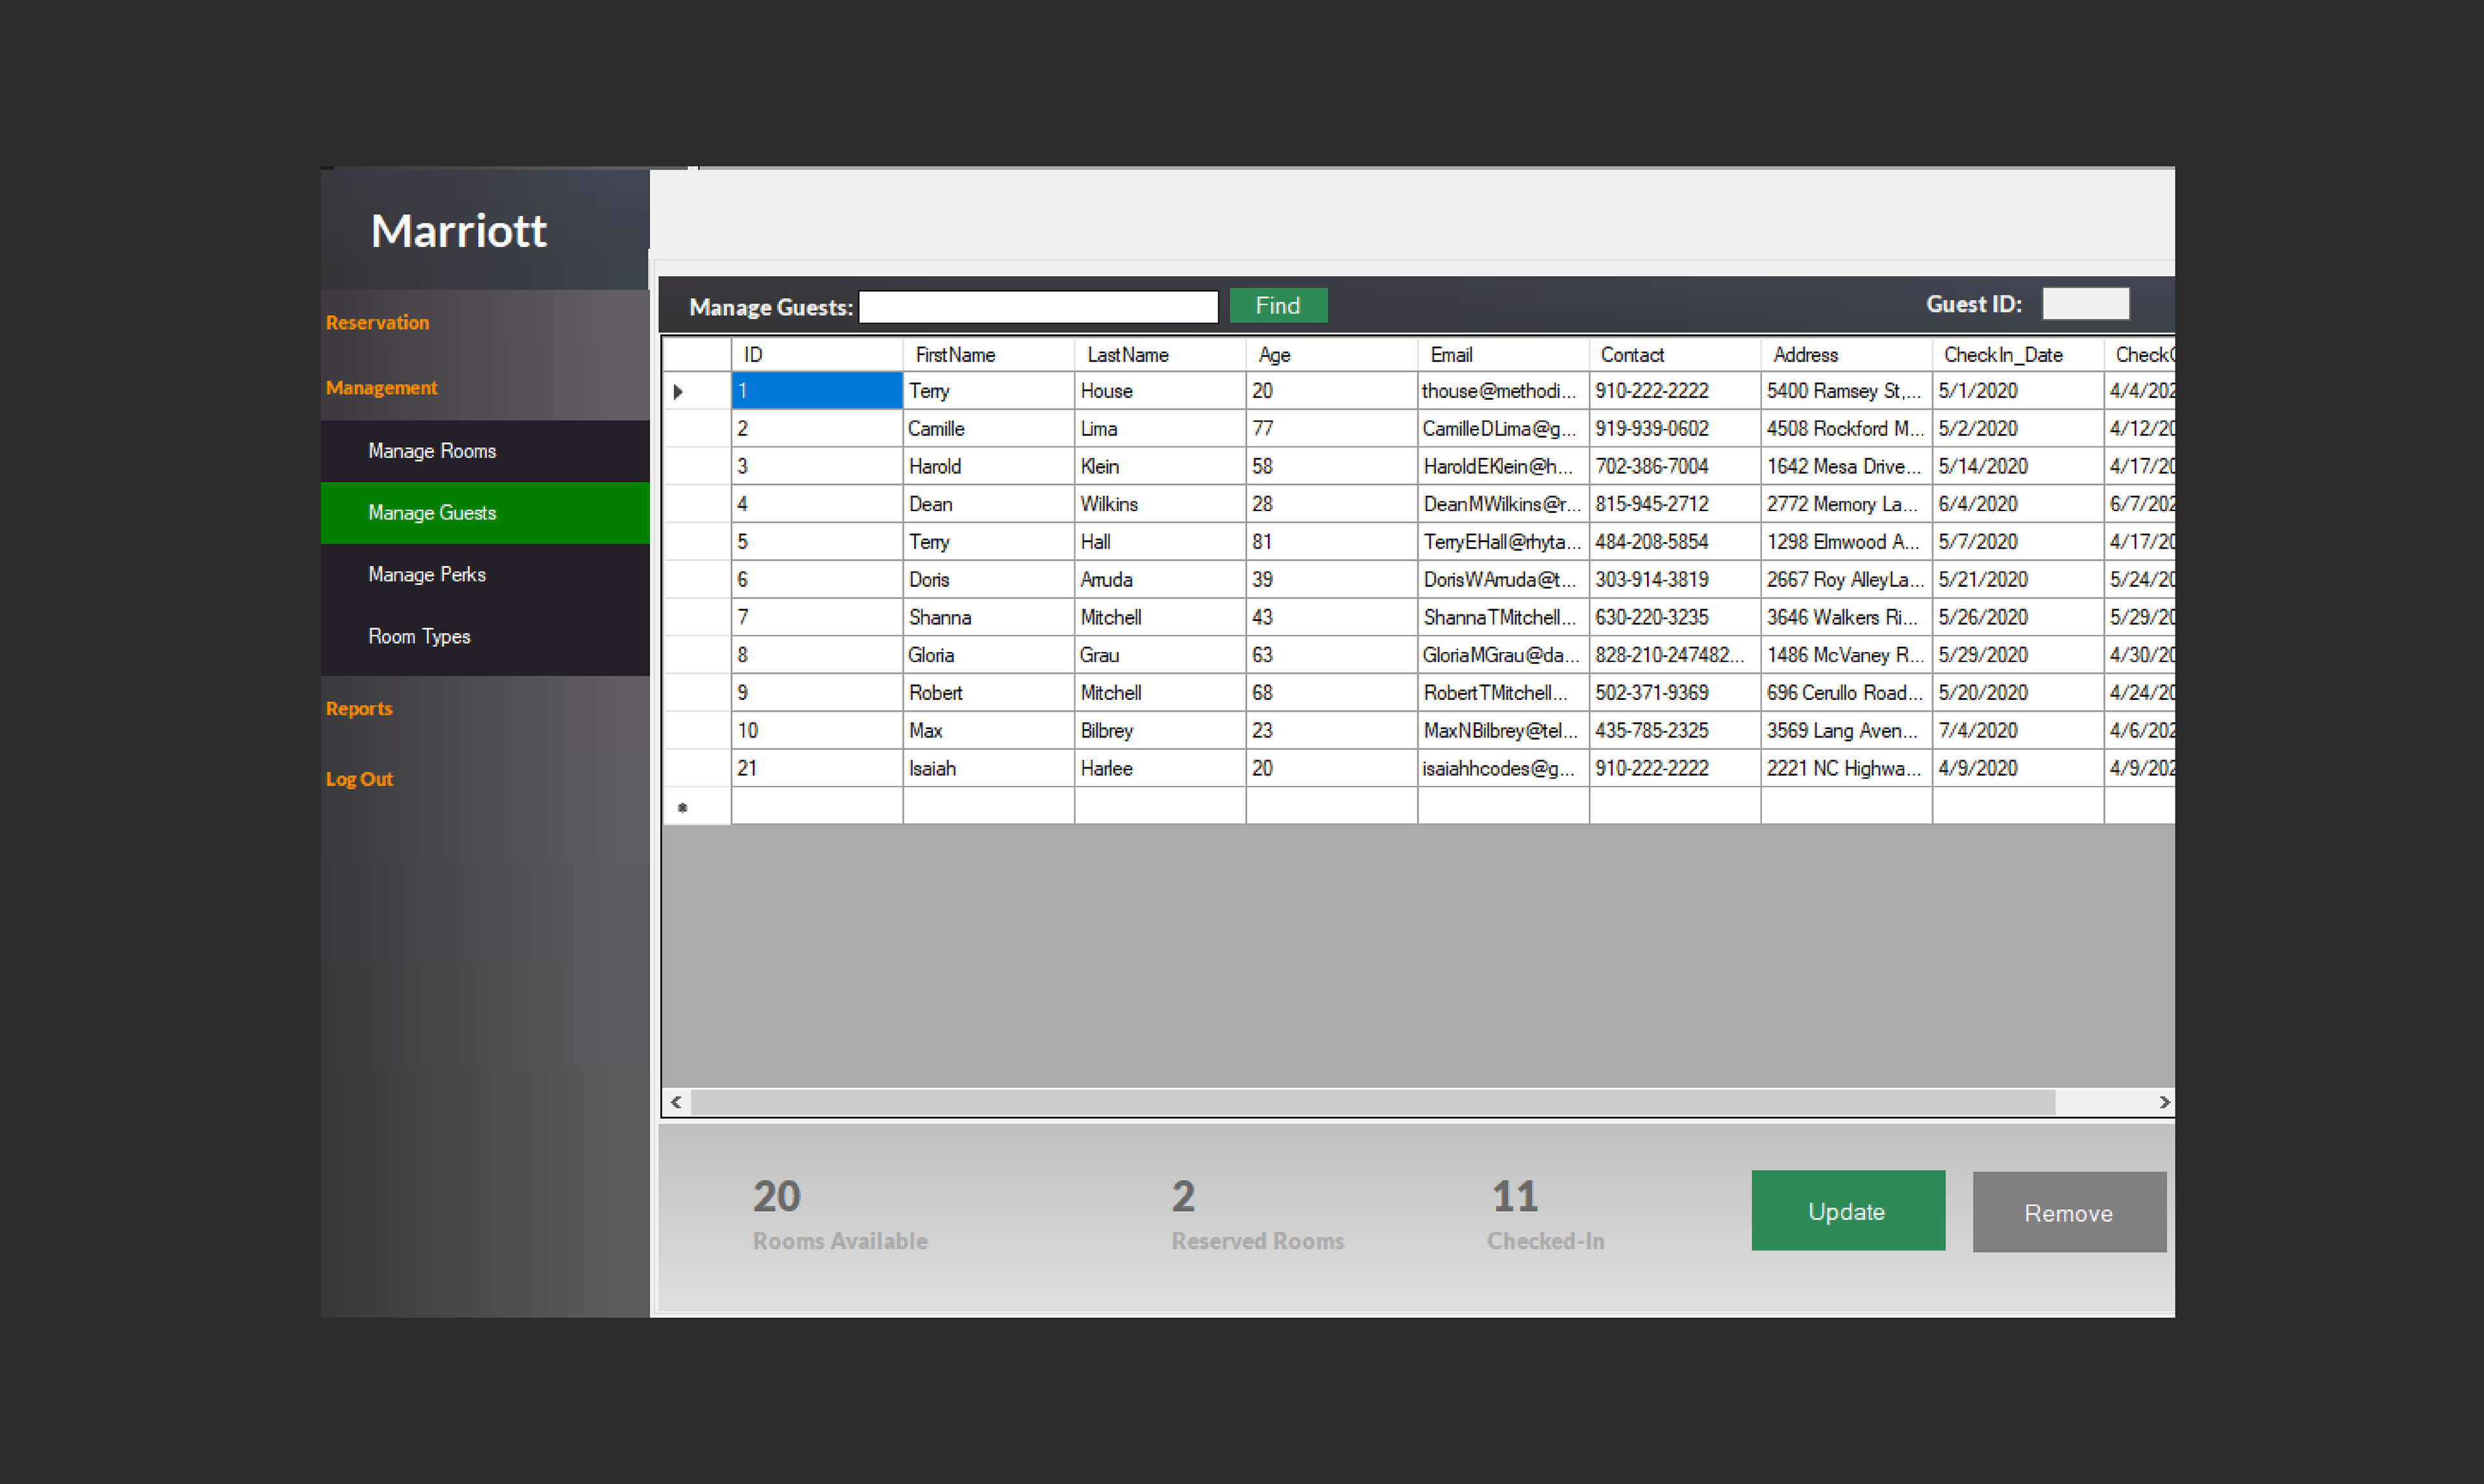Click the ID cell 21
Image resolution: width=2484 pixels, height=1484 pixels.
point(817,769)
